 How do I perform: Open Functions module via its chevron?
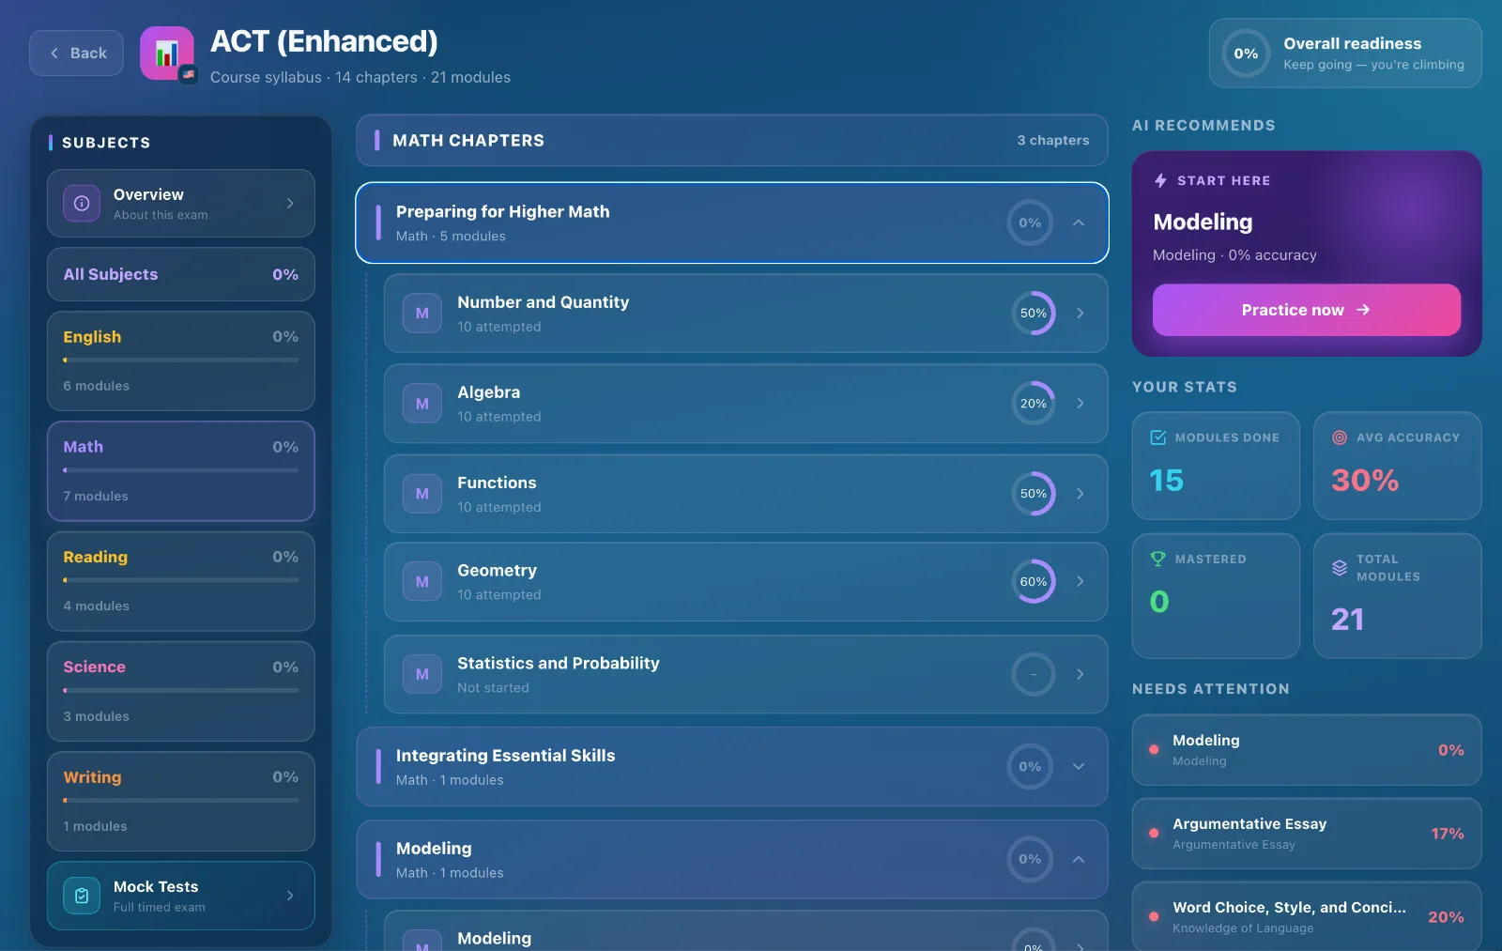pos(1081,494)
